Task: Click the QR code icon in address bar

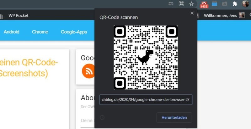Action: pyautogui.click(x=181, y=4)
